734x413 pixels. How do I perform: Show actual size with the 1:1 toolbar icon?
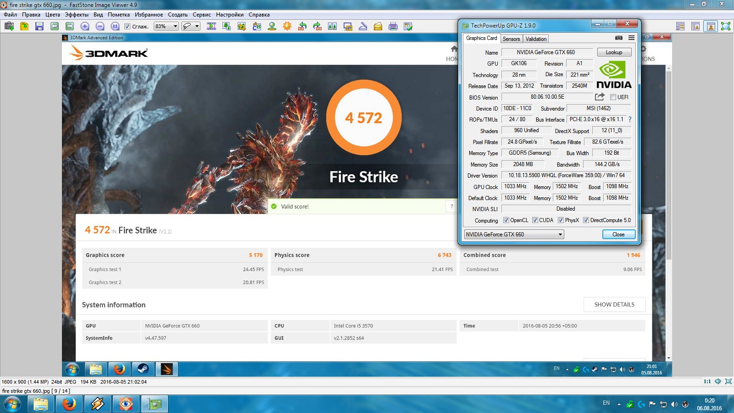click(x=115, y=26)
